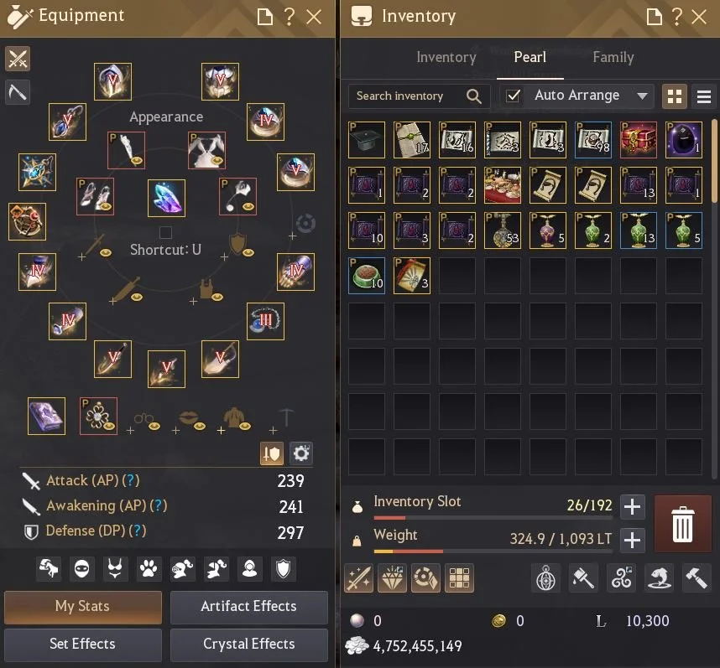Open the hammer repair icon in inventory
Viewport: 720px width, 668px height.
[697, 577]
